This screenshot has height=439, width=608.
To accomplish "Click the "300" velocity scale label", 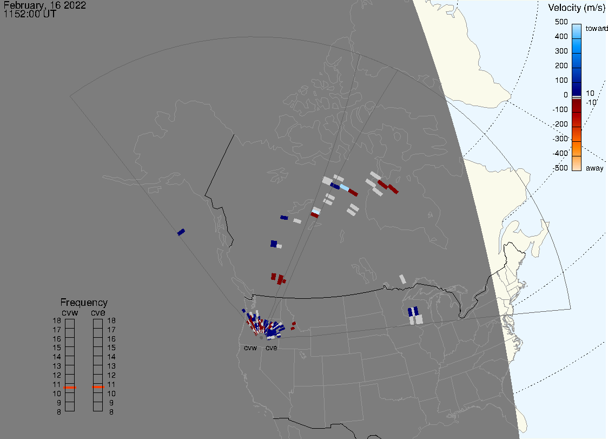I will 561,51.
